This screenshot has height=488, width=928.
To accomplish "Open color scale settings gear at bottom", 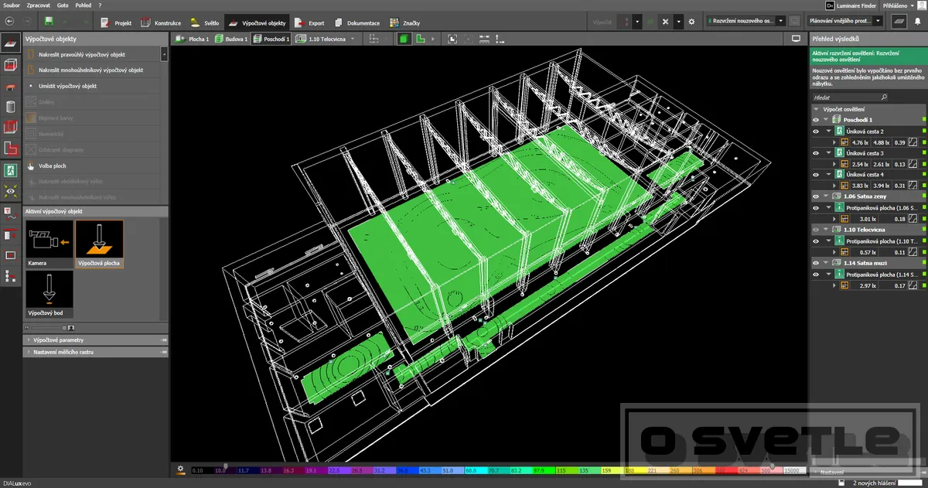I will pos(180,469).
